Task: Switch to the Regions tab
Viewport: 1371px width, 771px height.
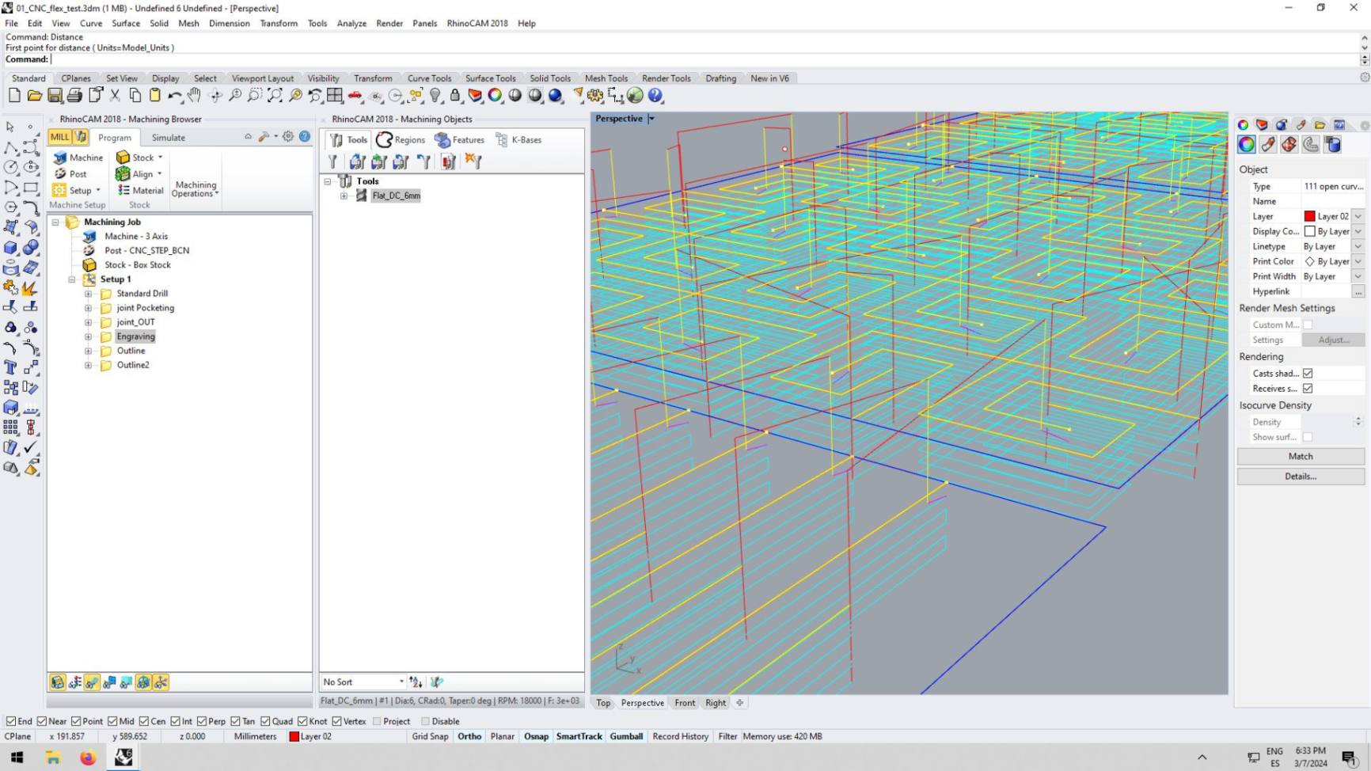Action: pyautogui.click(x=401, y=140)
